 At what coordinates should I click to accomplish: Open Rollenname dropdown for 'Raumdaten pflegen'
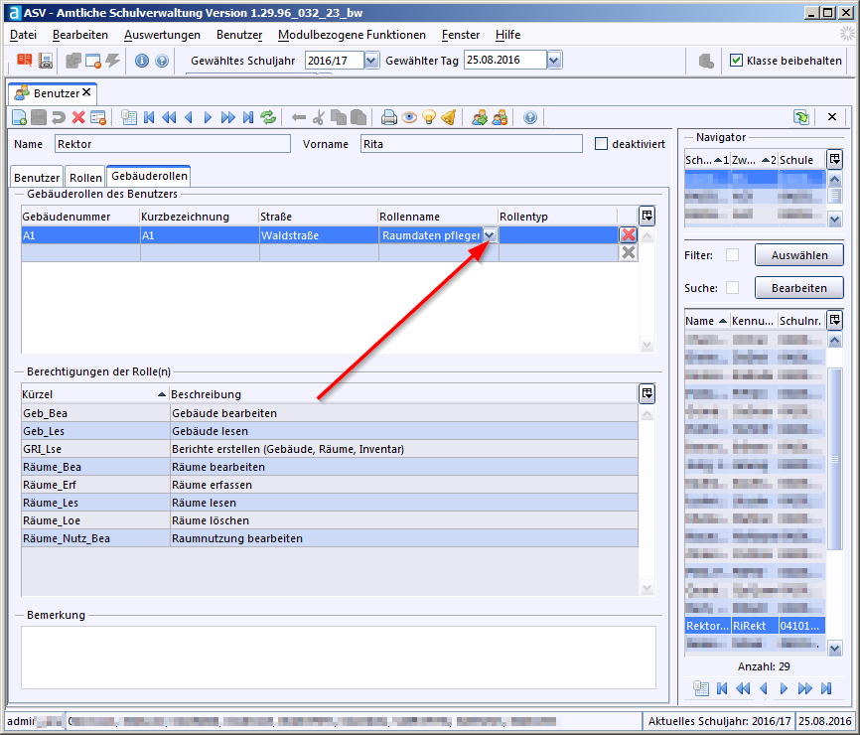pyautogui.click(x=490, y=235)
